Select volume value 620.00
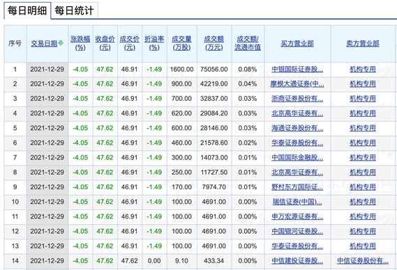 point(181,113)
